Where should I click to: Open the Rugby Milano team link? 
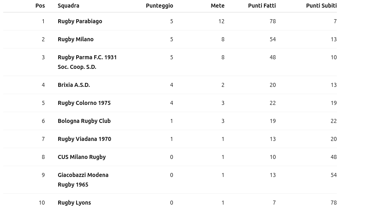coord(75,39)
